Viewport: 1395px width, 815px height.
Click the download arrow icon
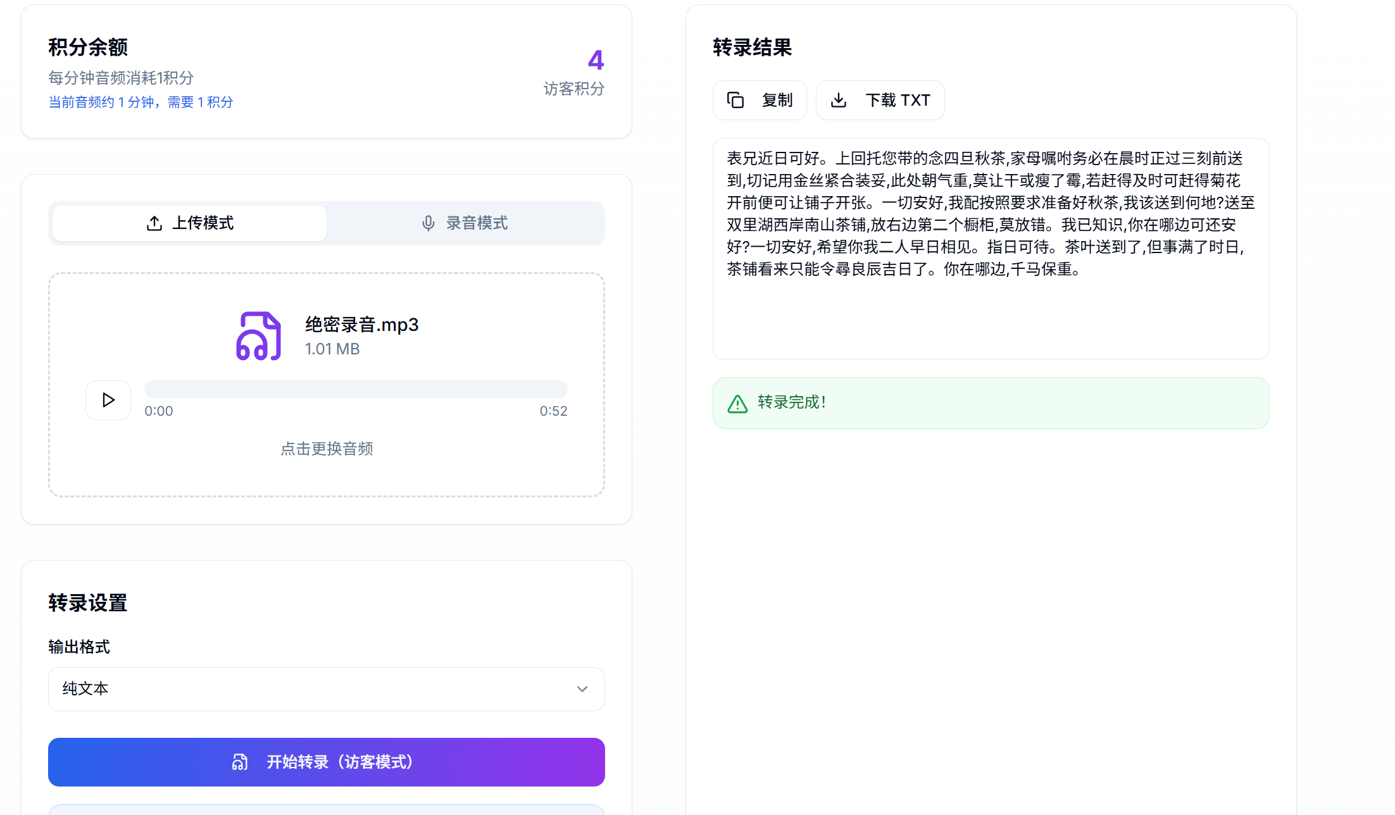click(x=839, y=100)
